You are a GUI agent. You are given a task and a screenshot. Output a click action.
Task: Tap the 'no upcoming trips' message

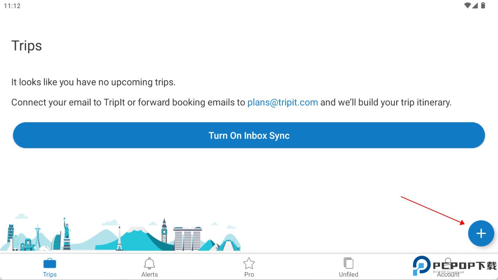pyautogui.click(x=93, y=82)
